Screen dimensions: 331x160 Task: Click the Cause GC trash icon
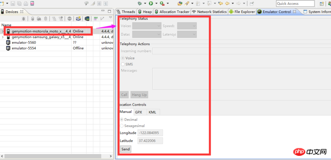click(46, 19)
